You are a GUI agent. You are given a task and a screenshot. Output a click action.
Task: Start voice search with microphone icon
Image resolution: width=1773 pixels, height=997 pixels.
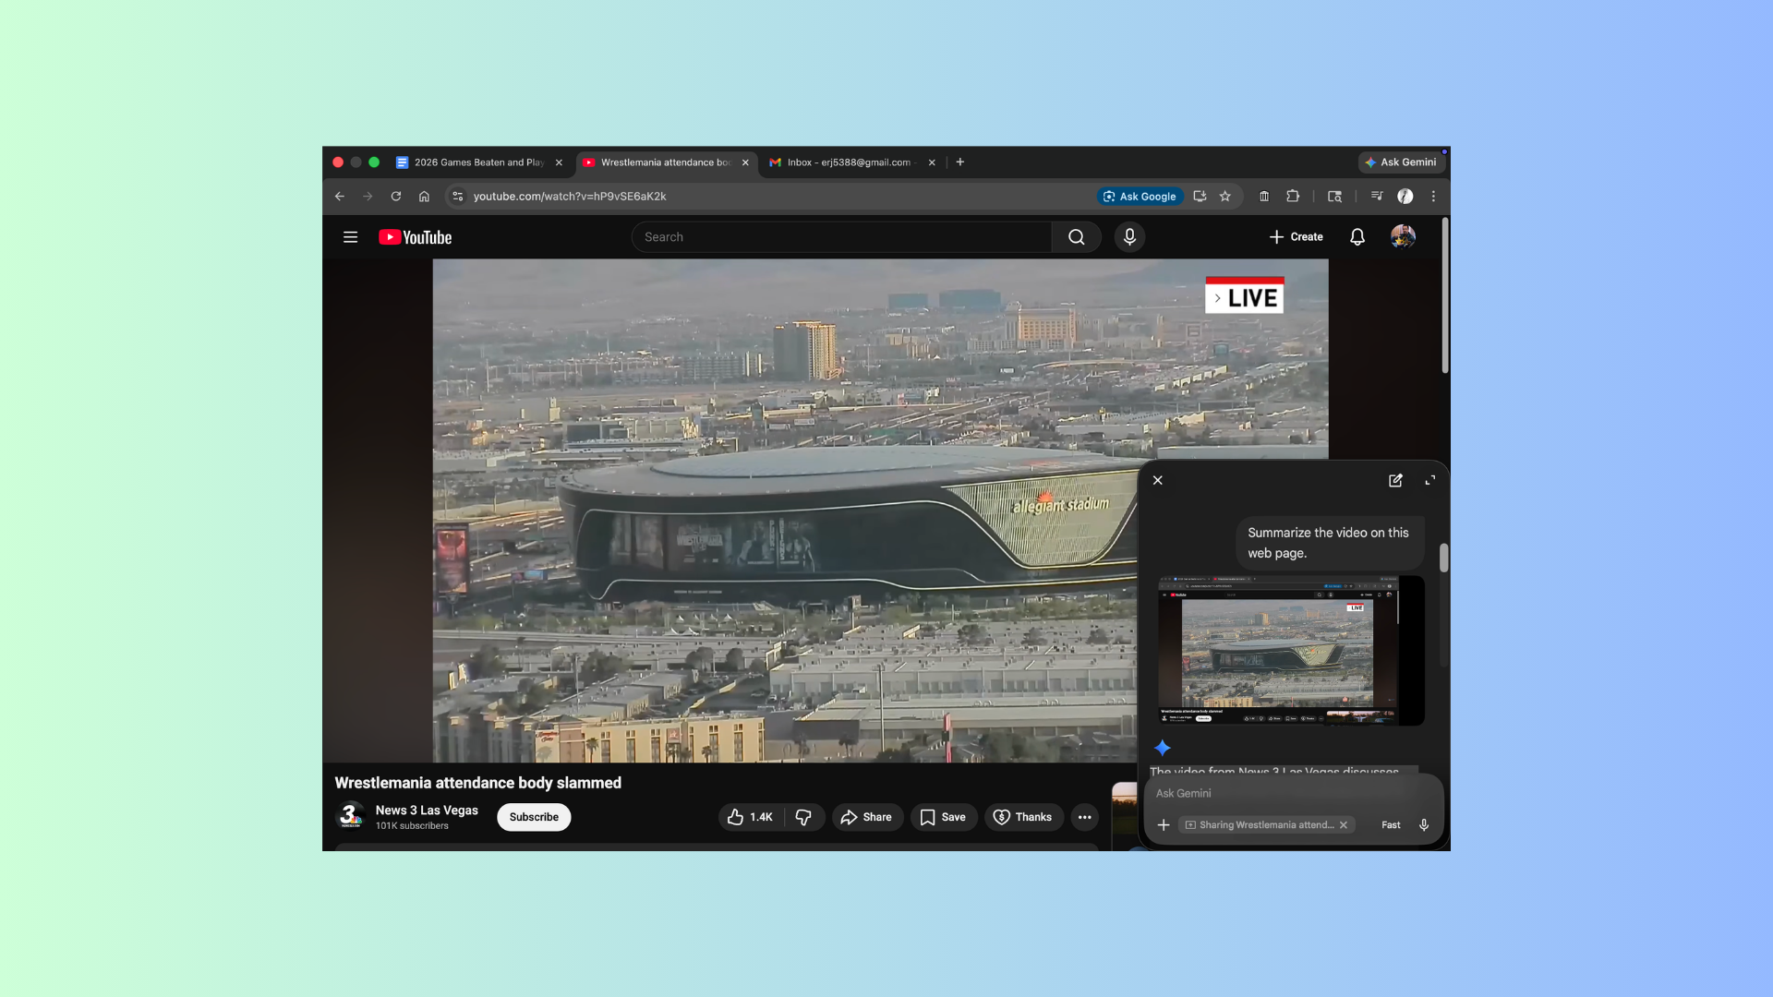click(1129, 237)
